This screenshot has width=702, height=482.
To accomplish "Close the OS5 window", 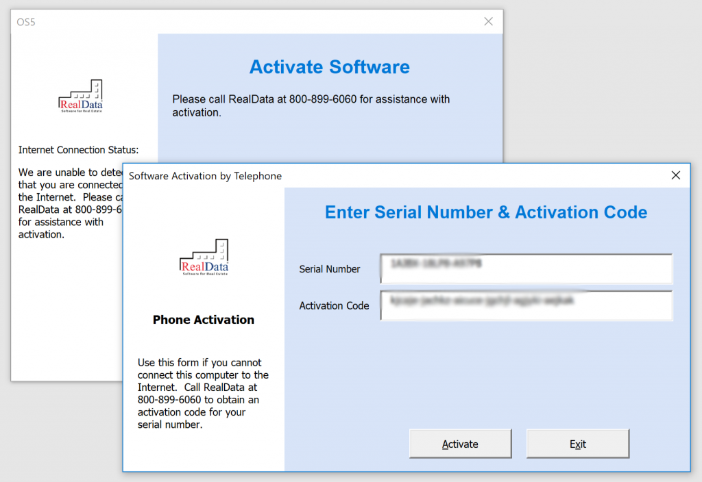I will click(x=488, y=21).
